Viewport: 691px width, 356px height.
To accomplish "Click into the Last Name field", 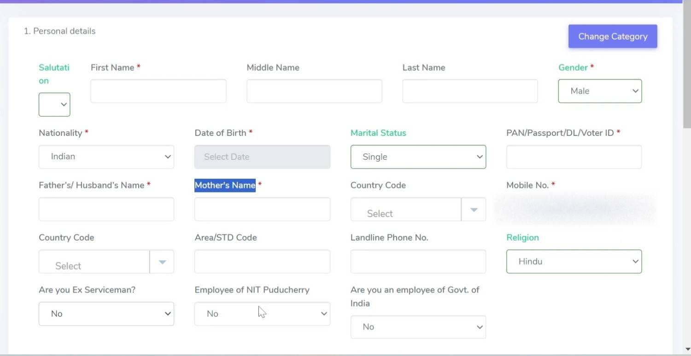I will point(470,91).
